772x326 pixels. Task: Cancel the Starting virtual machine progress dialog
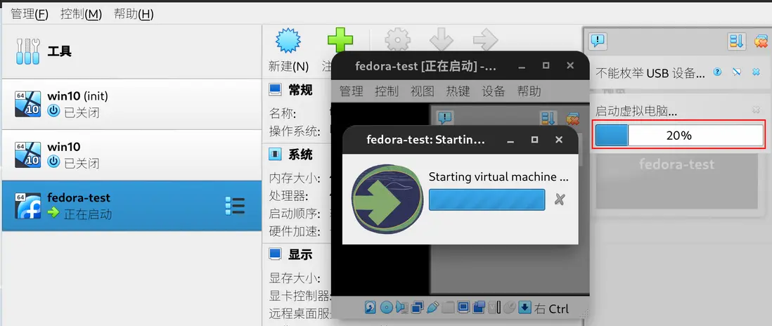coord(559,199)
